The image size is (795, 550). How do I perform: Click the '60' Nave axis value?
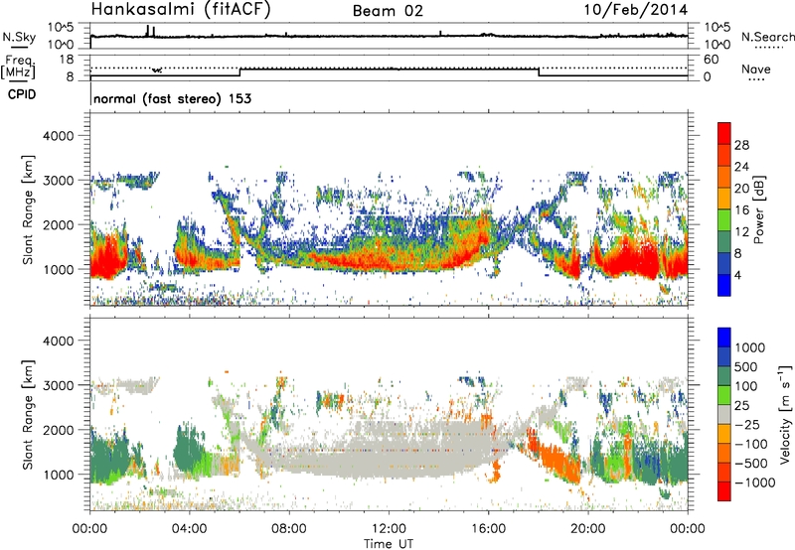(x=711, y=60)
